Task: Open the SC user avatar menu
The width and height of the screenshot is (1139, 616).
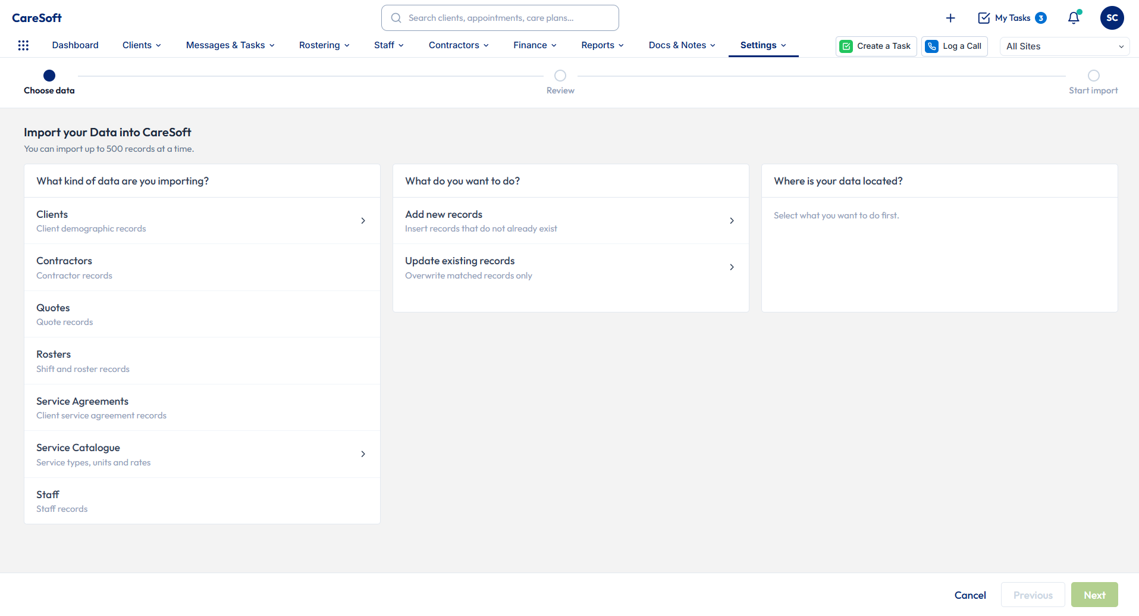Action: pos(1112,18)
